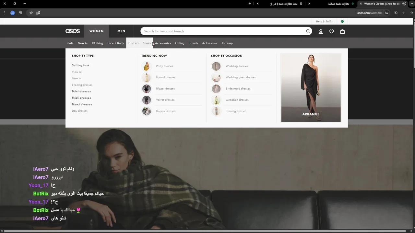Close the Women's Clothes browser tab
The height and width of the screenshot is (233, 415).
pyautogui.click(x=361, y=4)
